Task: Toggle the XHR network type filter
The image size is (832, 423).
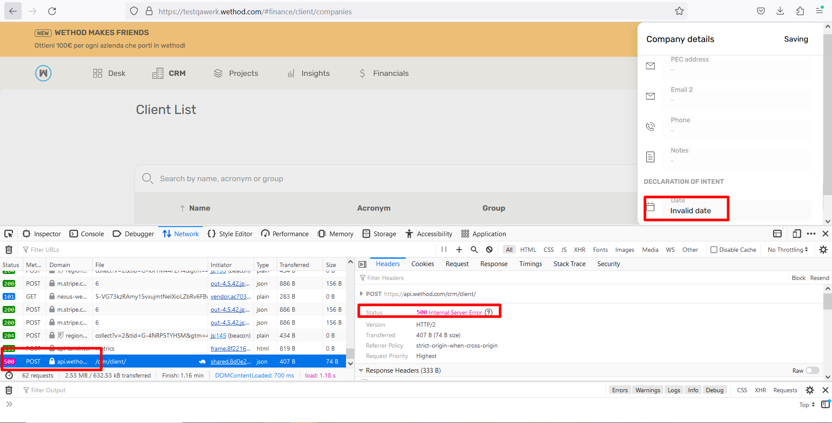Action: pos(579,250)
